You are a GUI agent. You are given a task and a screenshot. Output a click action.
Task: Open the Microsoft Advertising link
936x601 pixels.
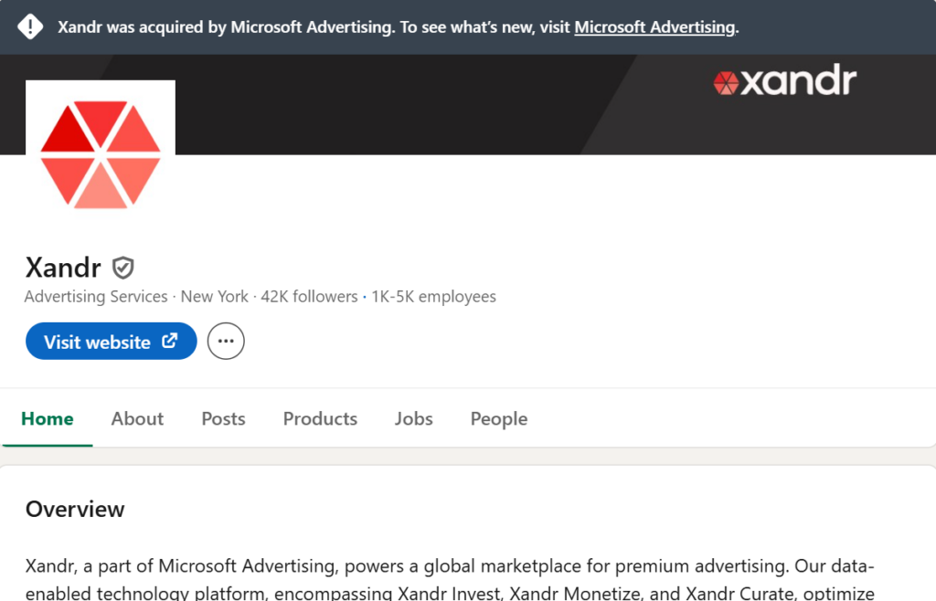[x=654, y=27]
